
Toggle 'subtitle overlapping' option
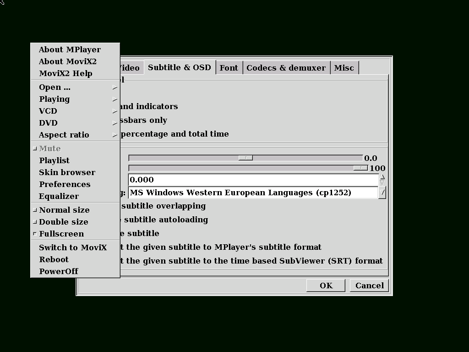pyautogui.click(x=164, y=206)
